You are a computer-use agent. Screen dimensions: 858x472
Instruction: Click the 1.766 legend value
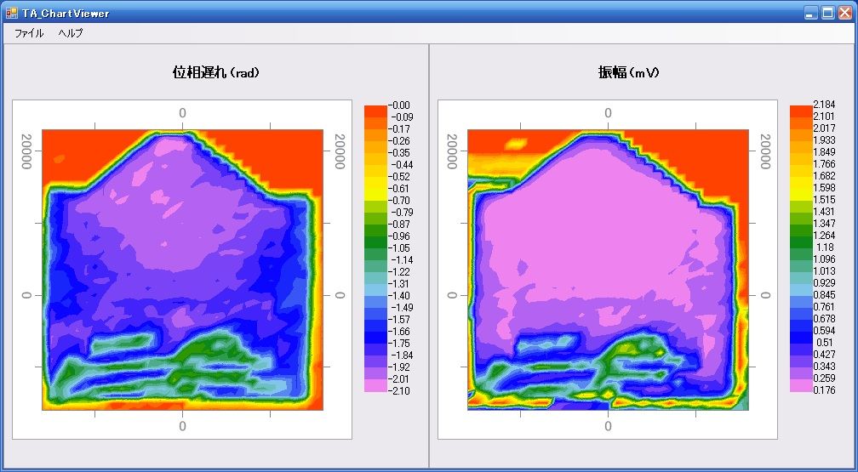coord(824,164)
